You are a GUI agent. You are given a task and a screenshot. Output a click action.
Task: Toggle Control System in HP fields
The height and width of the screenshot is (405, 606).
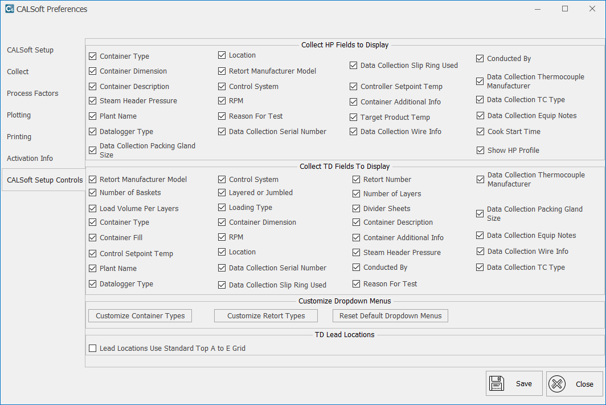pos(222,86)
